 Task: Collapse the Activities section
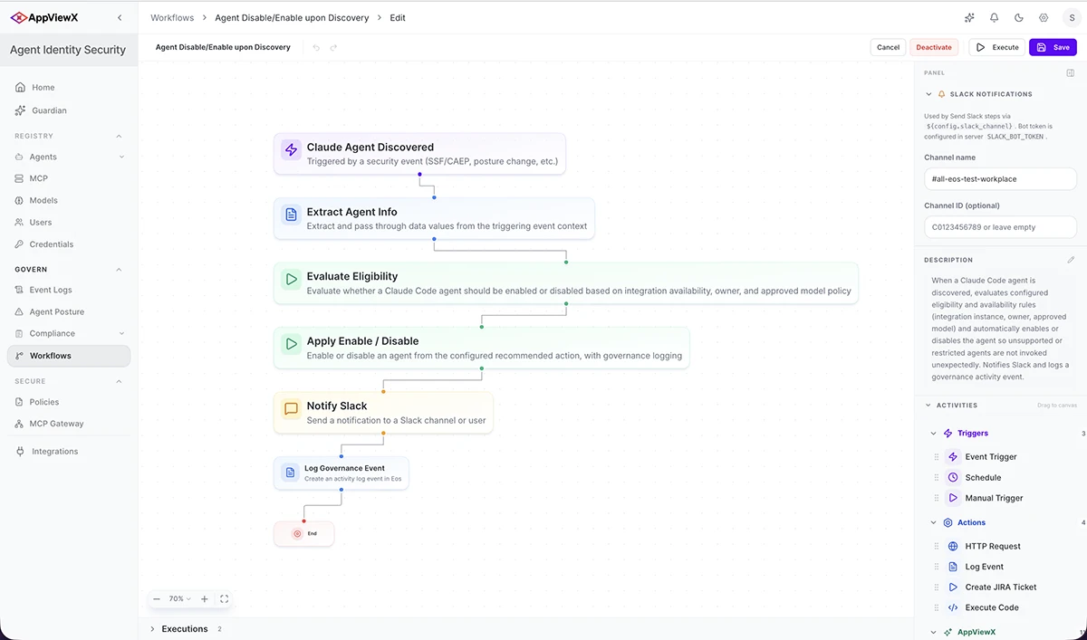(928, 406)
